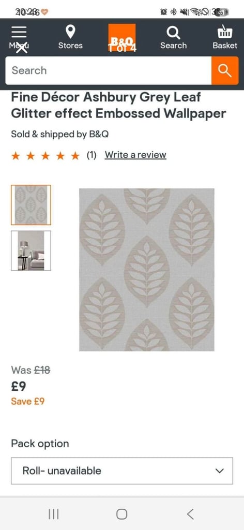The image size is (244, 530).
Task: Open the main wallpaper product image
Action: coord(147,270)
